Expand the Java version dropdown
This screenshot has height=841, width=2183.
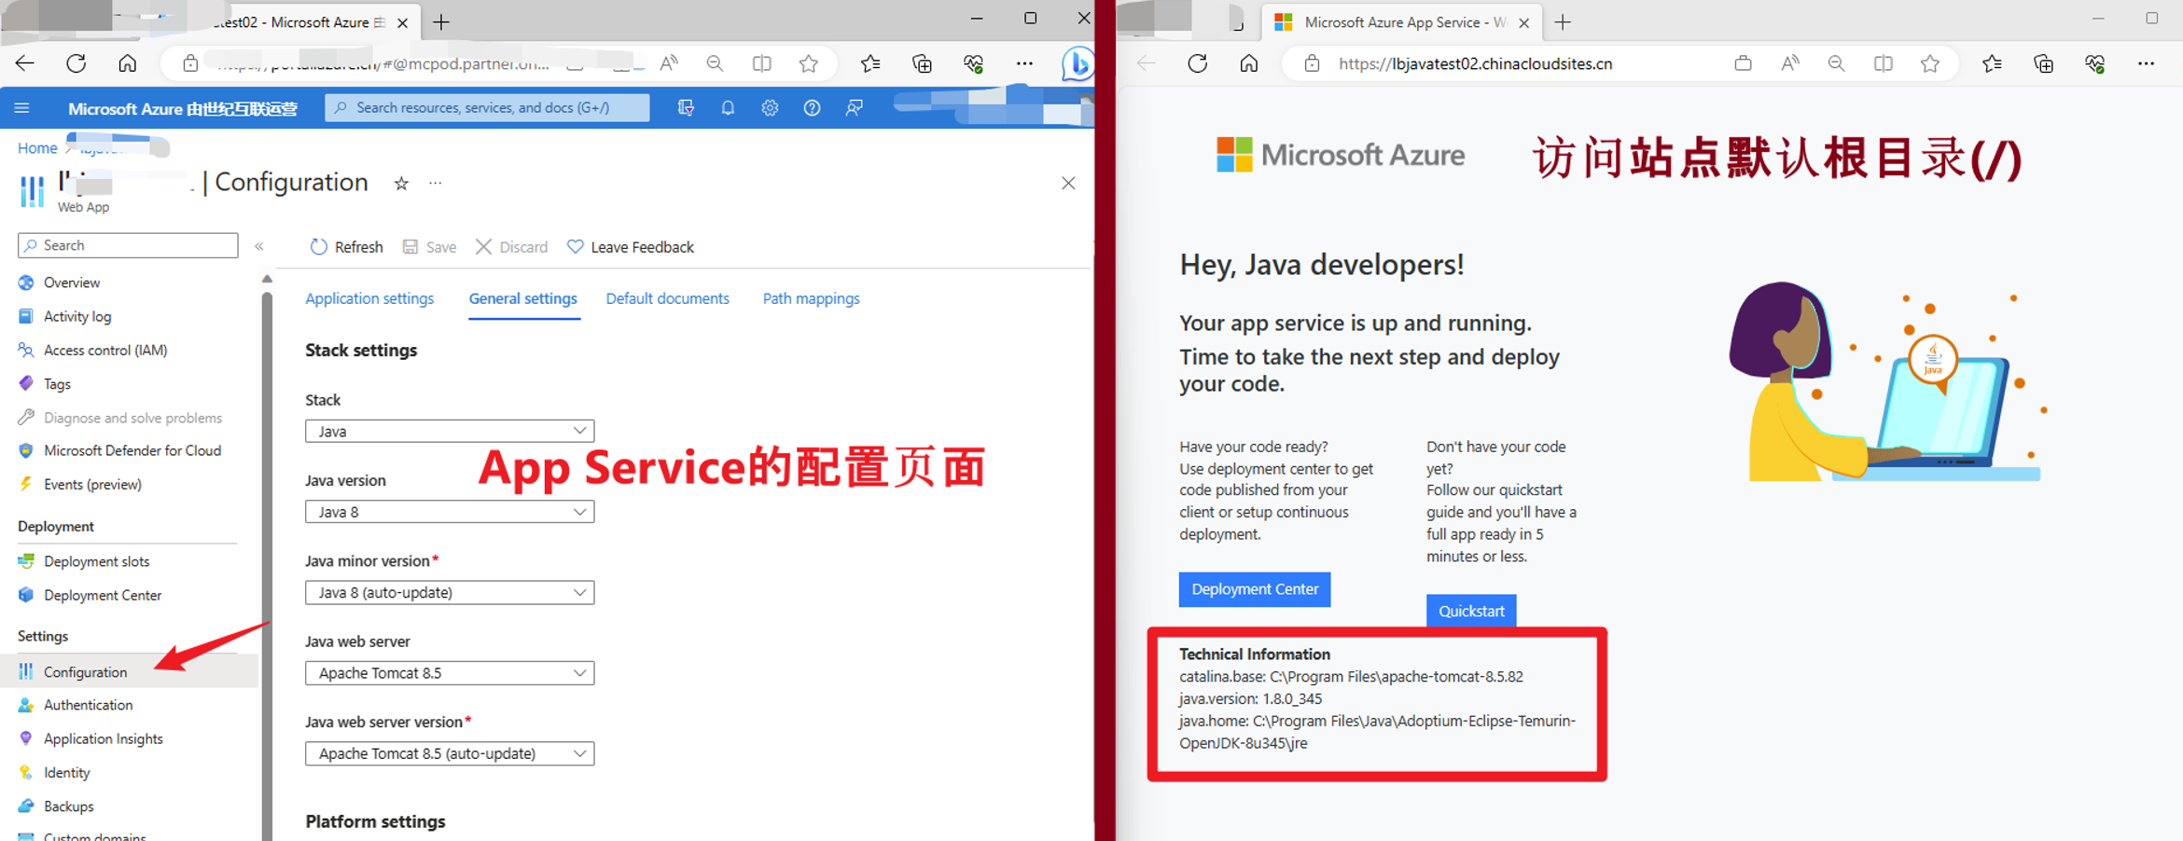449,512
